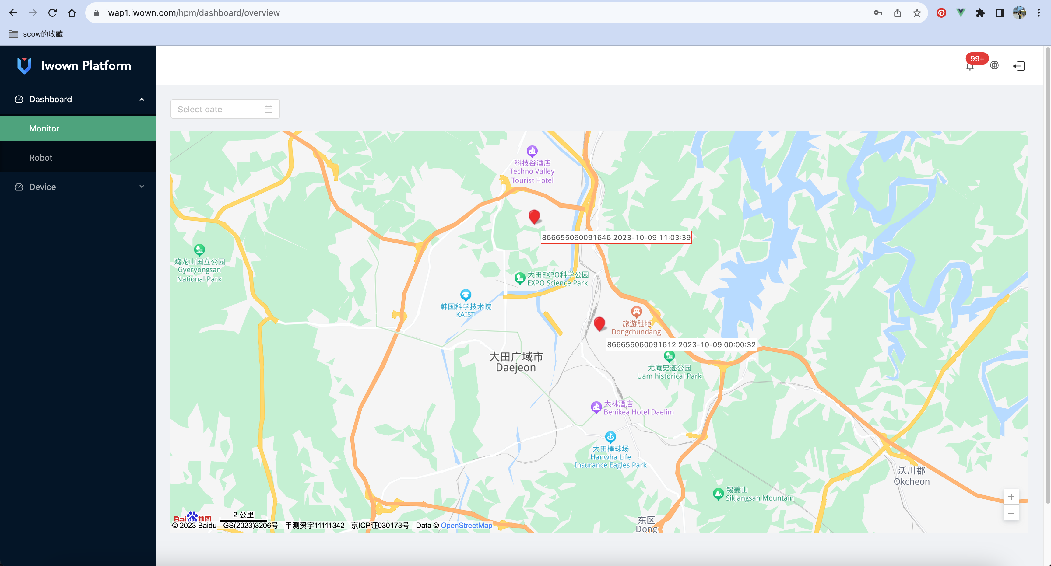Expand the Device menu section
Image resolution: width=1051 pixels, height=566 pixels.
(x=142, y=187)
